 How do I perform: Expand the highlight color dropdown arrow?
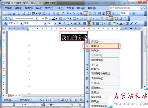(118, 23)
